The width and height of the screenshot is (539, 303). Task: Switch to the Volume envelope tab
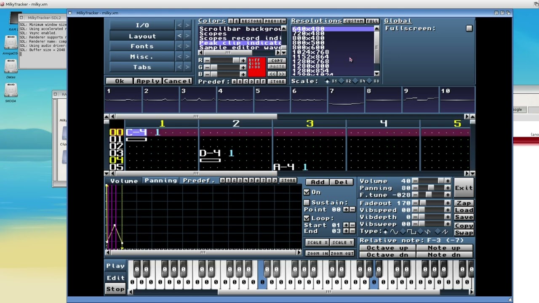pyautogui.click(x=124, y=181)
